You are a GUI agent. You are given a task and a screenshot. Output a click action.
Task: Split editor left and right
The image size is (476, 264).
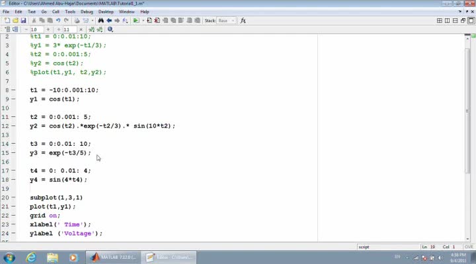pos(447,20)
